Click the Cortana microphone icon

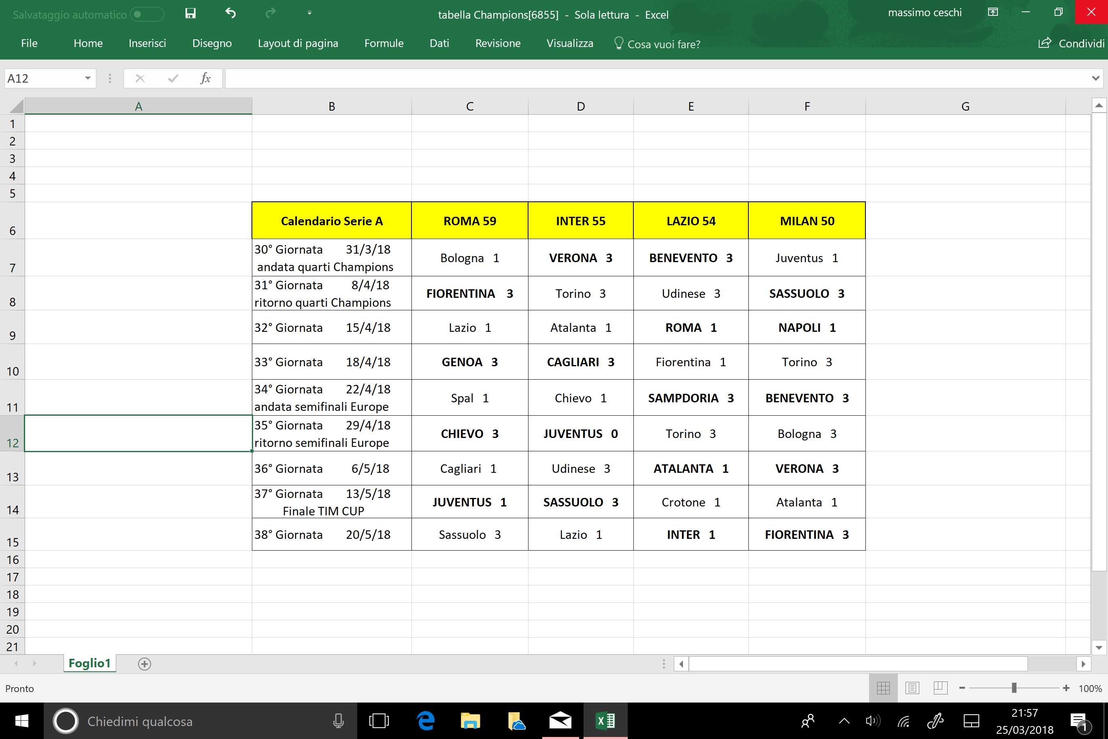(x=338, y=721)
